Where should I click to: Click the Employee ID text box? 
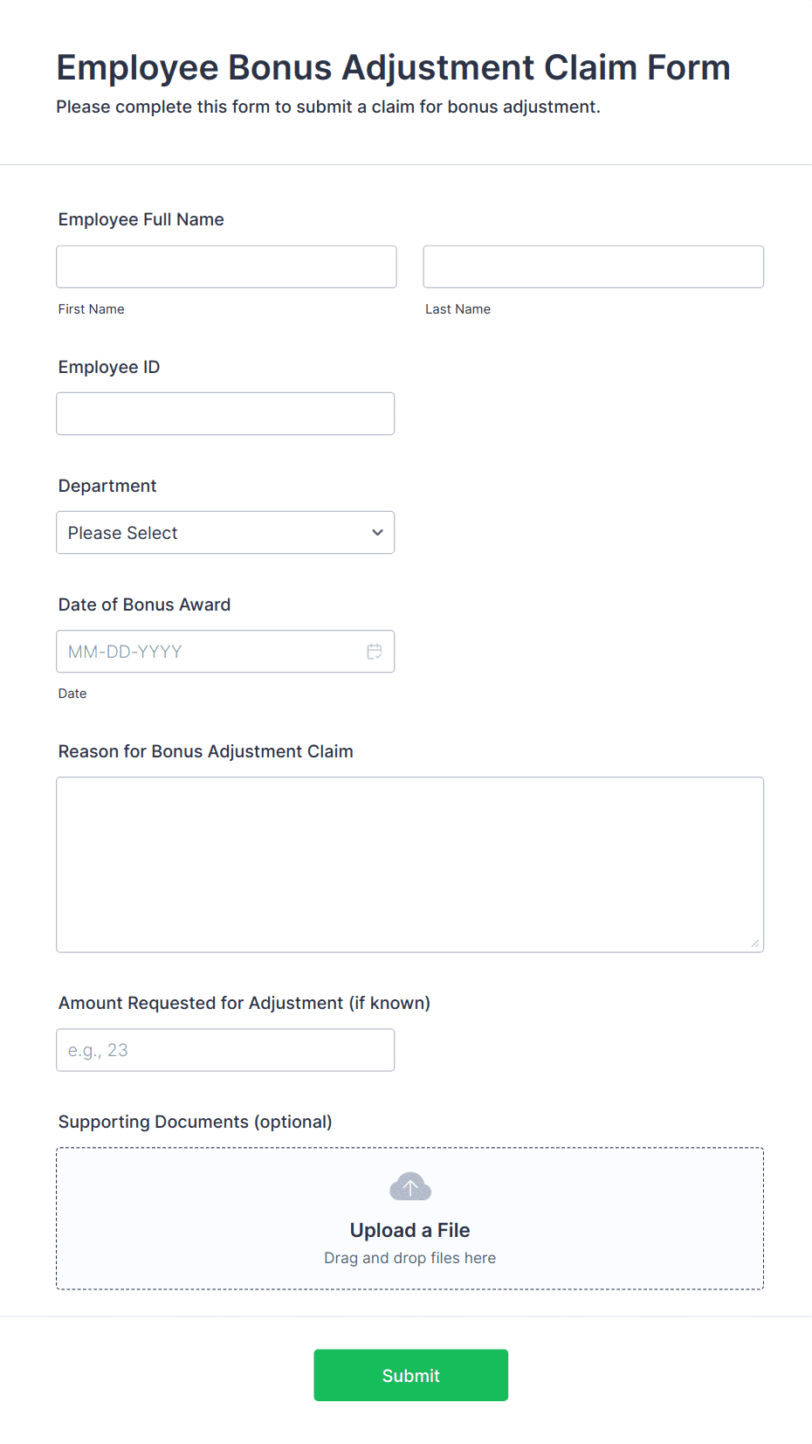coord(225,414)
